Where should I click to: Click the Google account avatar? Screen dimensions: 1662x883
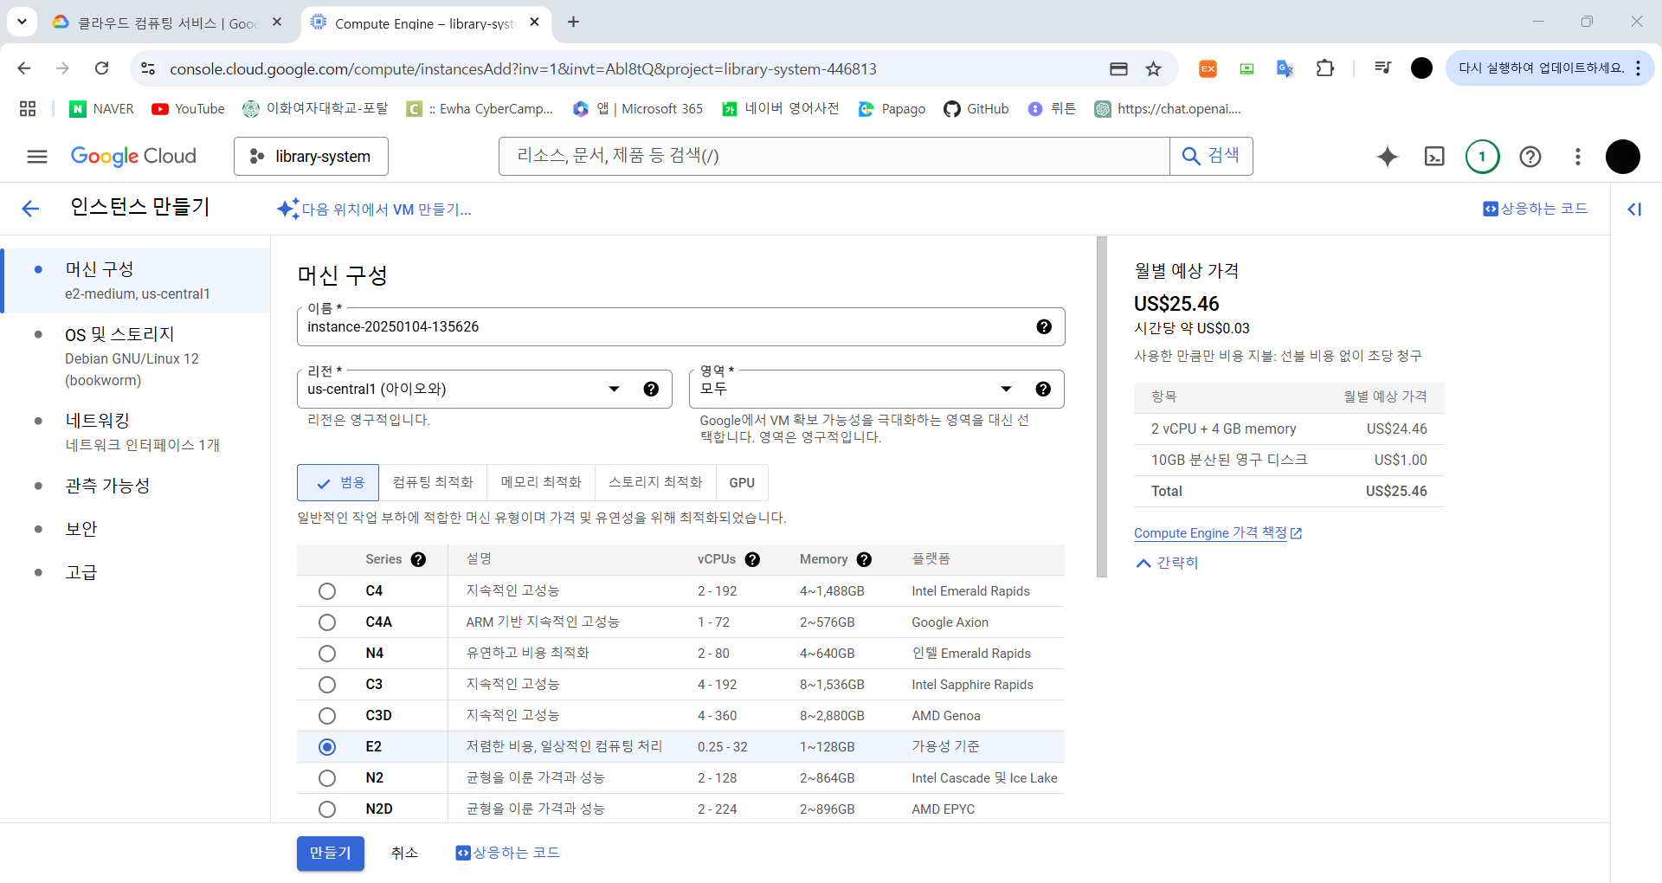click(1623, 157)
